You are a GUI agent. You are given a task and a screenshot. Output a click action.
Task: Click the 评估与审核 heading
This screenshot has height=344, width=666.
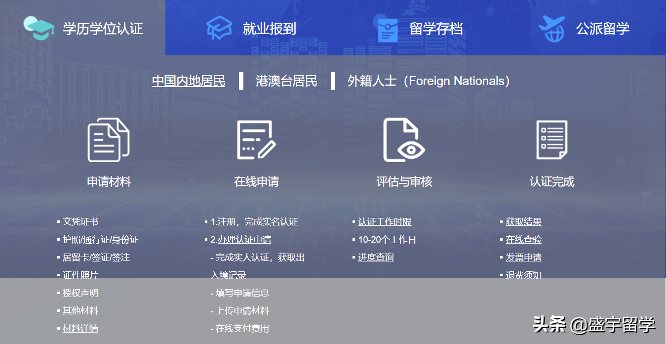click(x=404, y=182)
